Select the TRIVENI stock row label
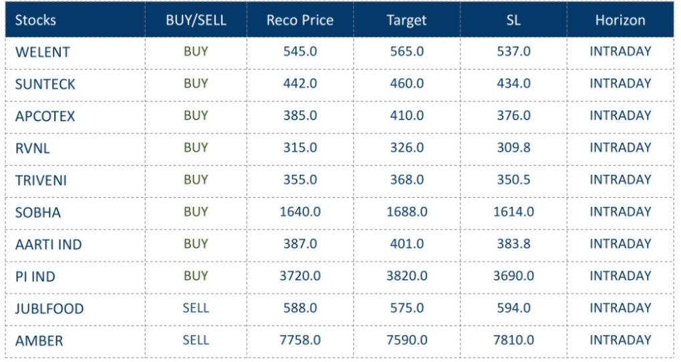This screenshot has height=362, width=681. (41, 180)
